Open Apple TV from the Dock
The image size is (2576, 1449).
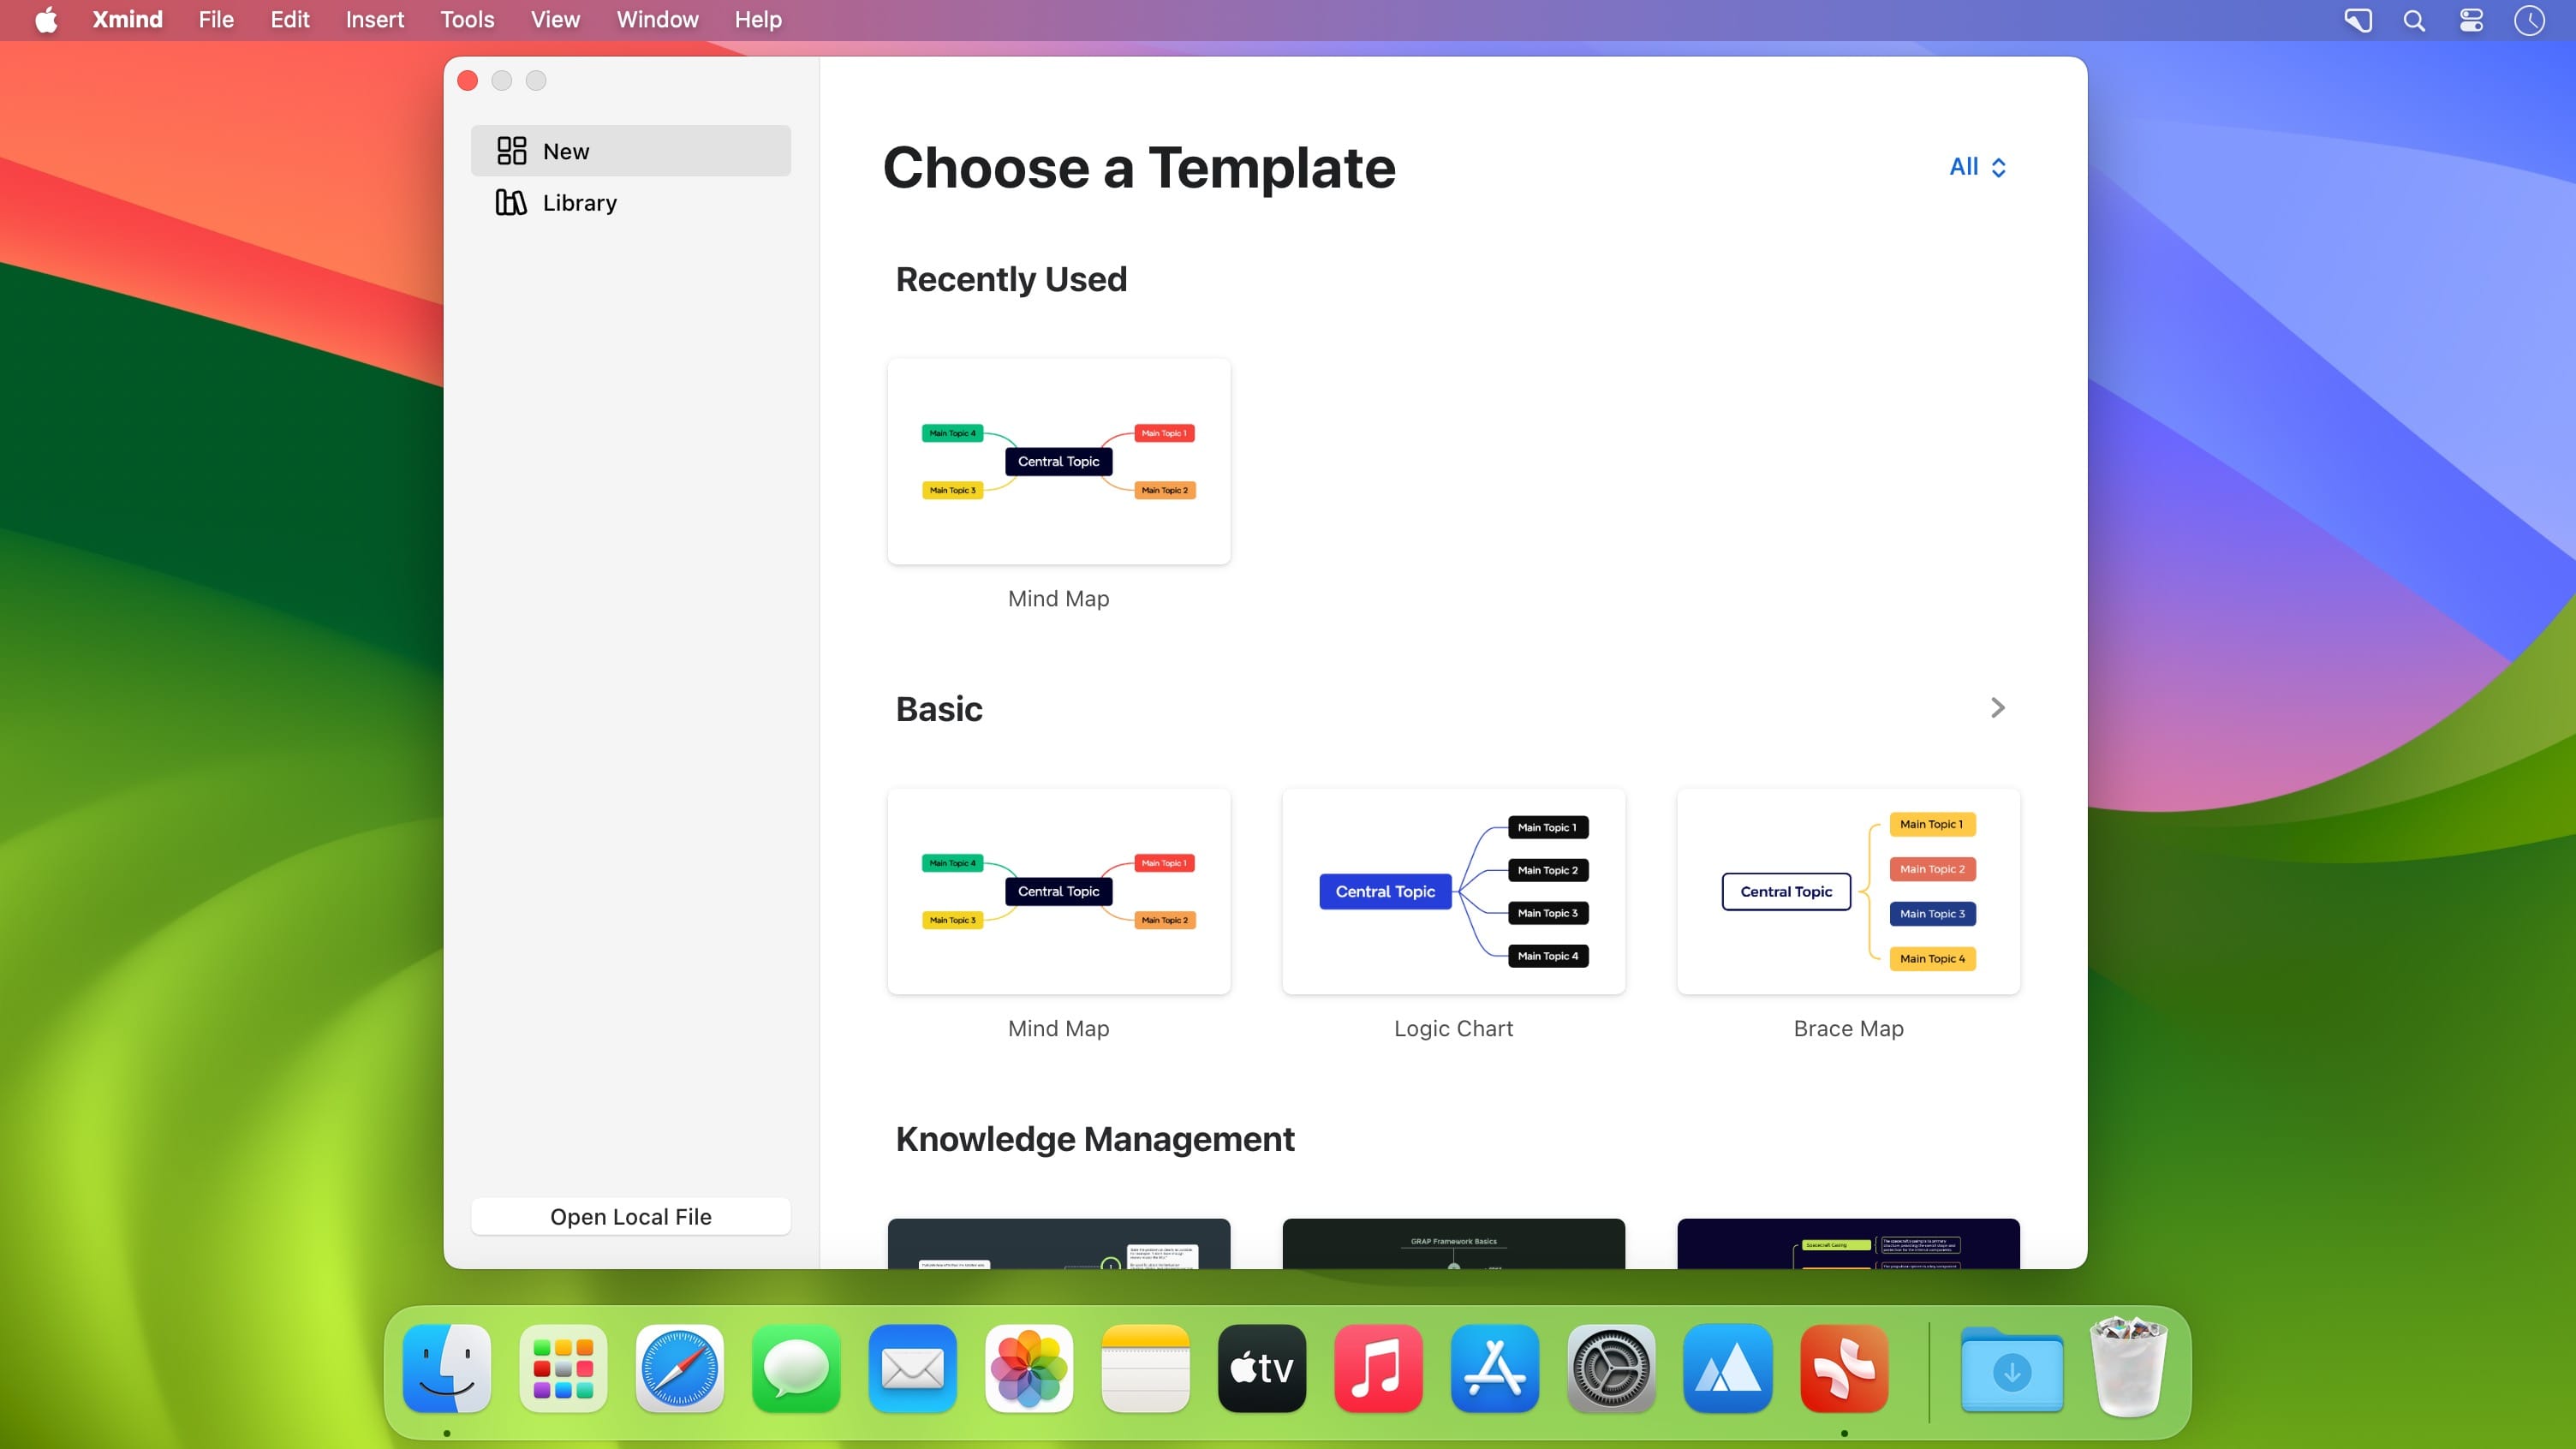[1262, 1368]
